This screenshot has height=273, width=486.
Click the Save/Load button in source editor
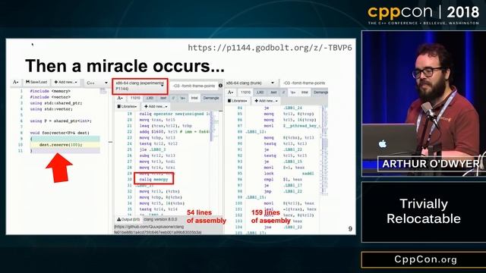[x=36, y=83]
